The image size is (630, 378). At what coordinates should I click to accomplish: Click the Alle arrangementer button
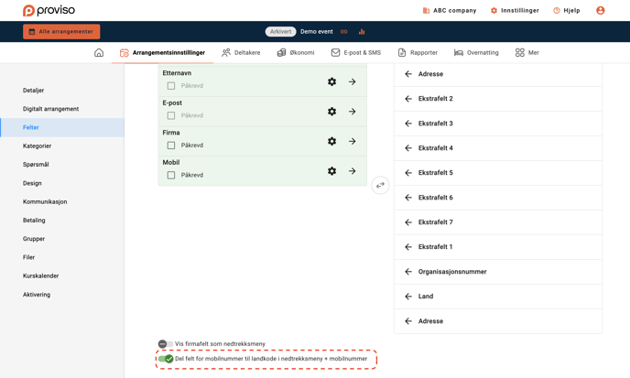tap(61, 32)
